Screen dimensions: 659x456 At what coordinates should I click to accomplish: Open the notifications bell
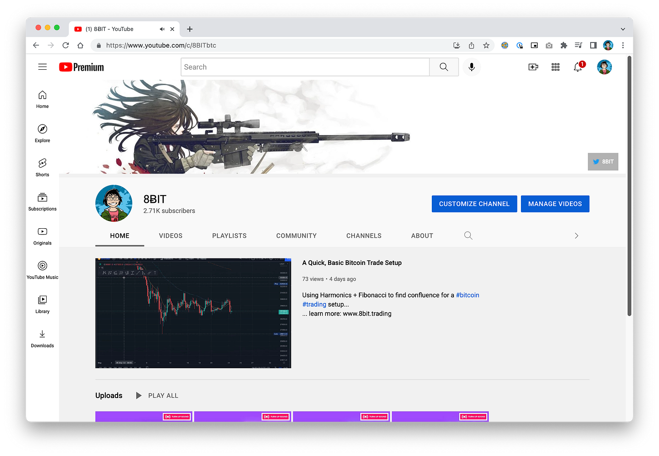pyautogui.click(x=578, y=67)
